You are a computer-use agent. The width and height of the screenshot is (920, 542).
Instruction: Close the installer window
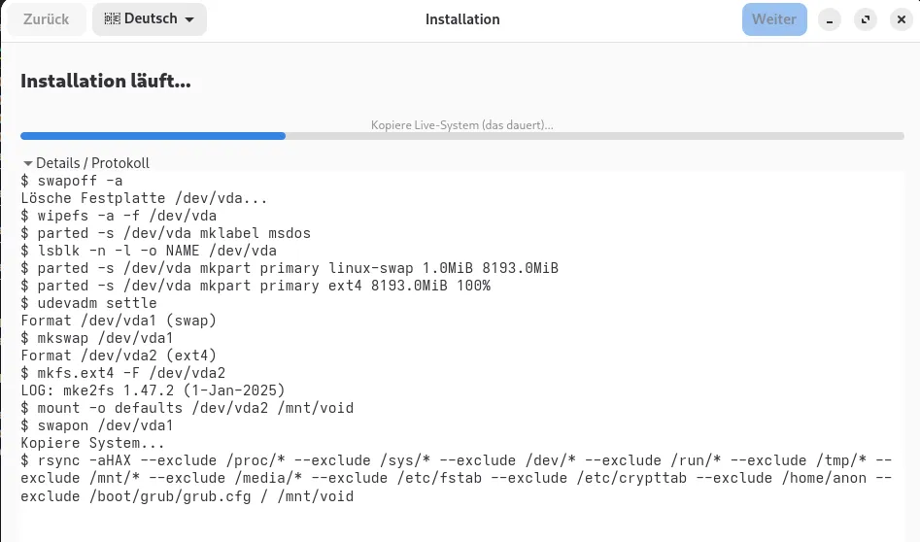point(900,19)
